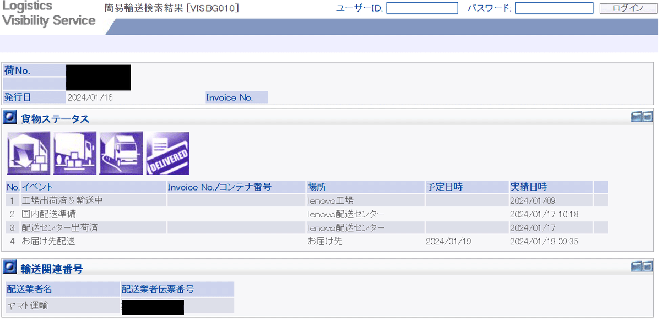Click the scheduled date 2024/01/19
The width and height of the screenshot is (661, 321).
tap(448, 241)
